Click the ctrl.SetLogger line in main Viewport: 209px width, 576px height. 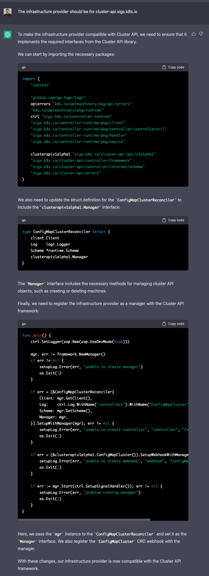tap(80, 342)
